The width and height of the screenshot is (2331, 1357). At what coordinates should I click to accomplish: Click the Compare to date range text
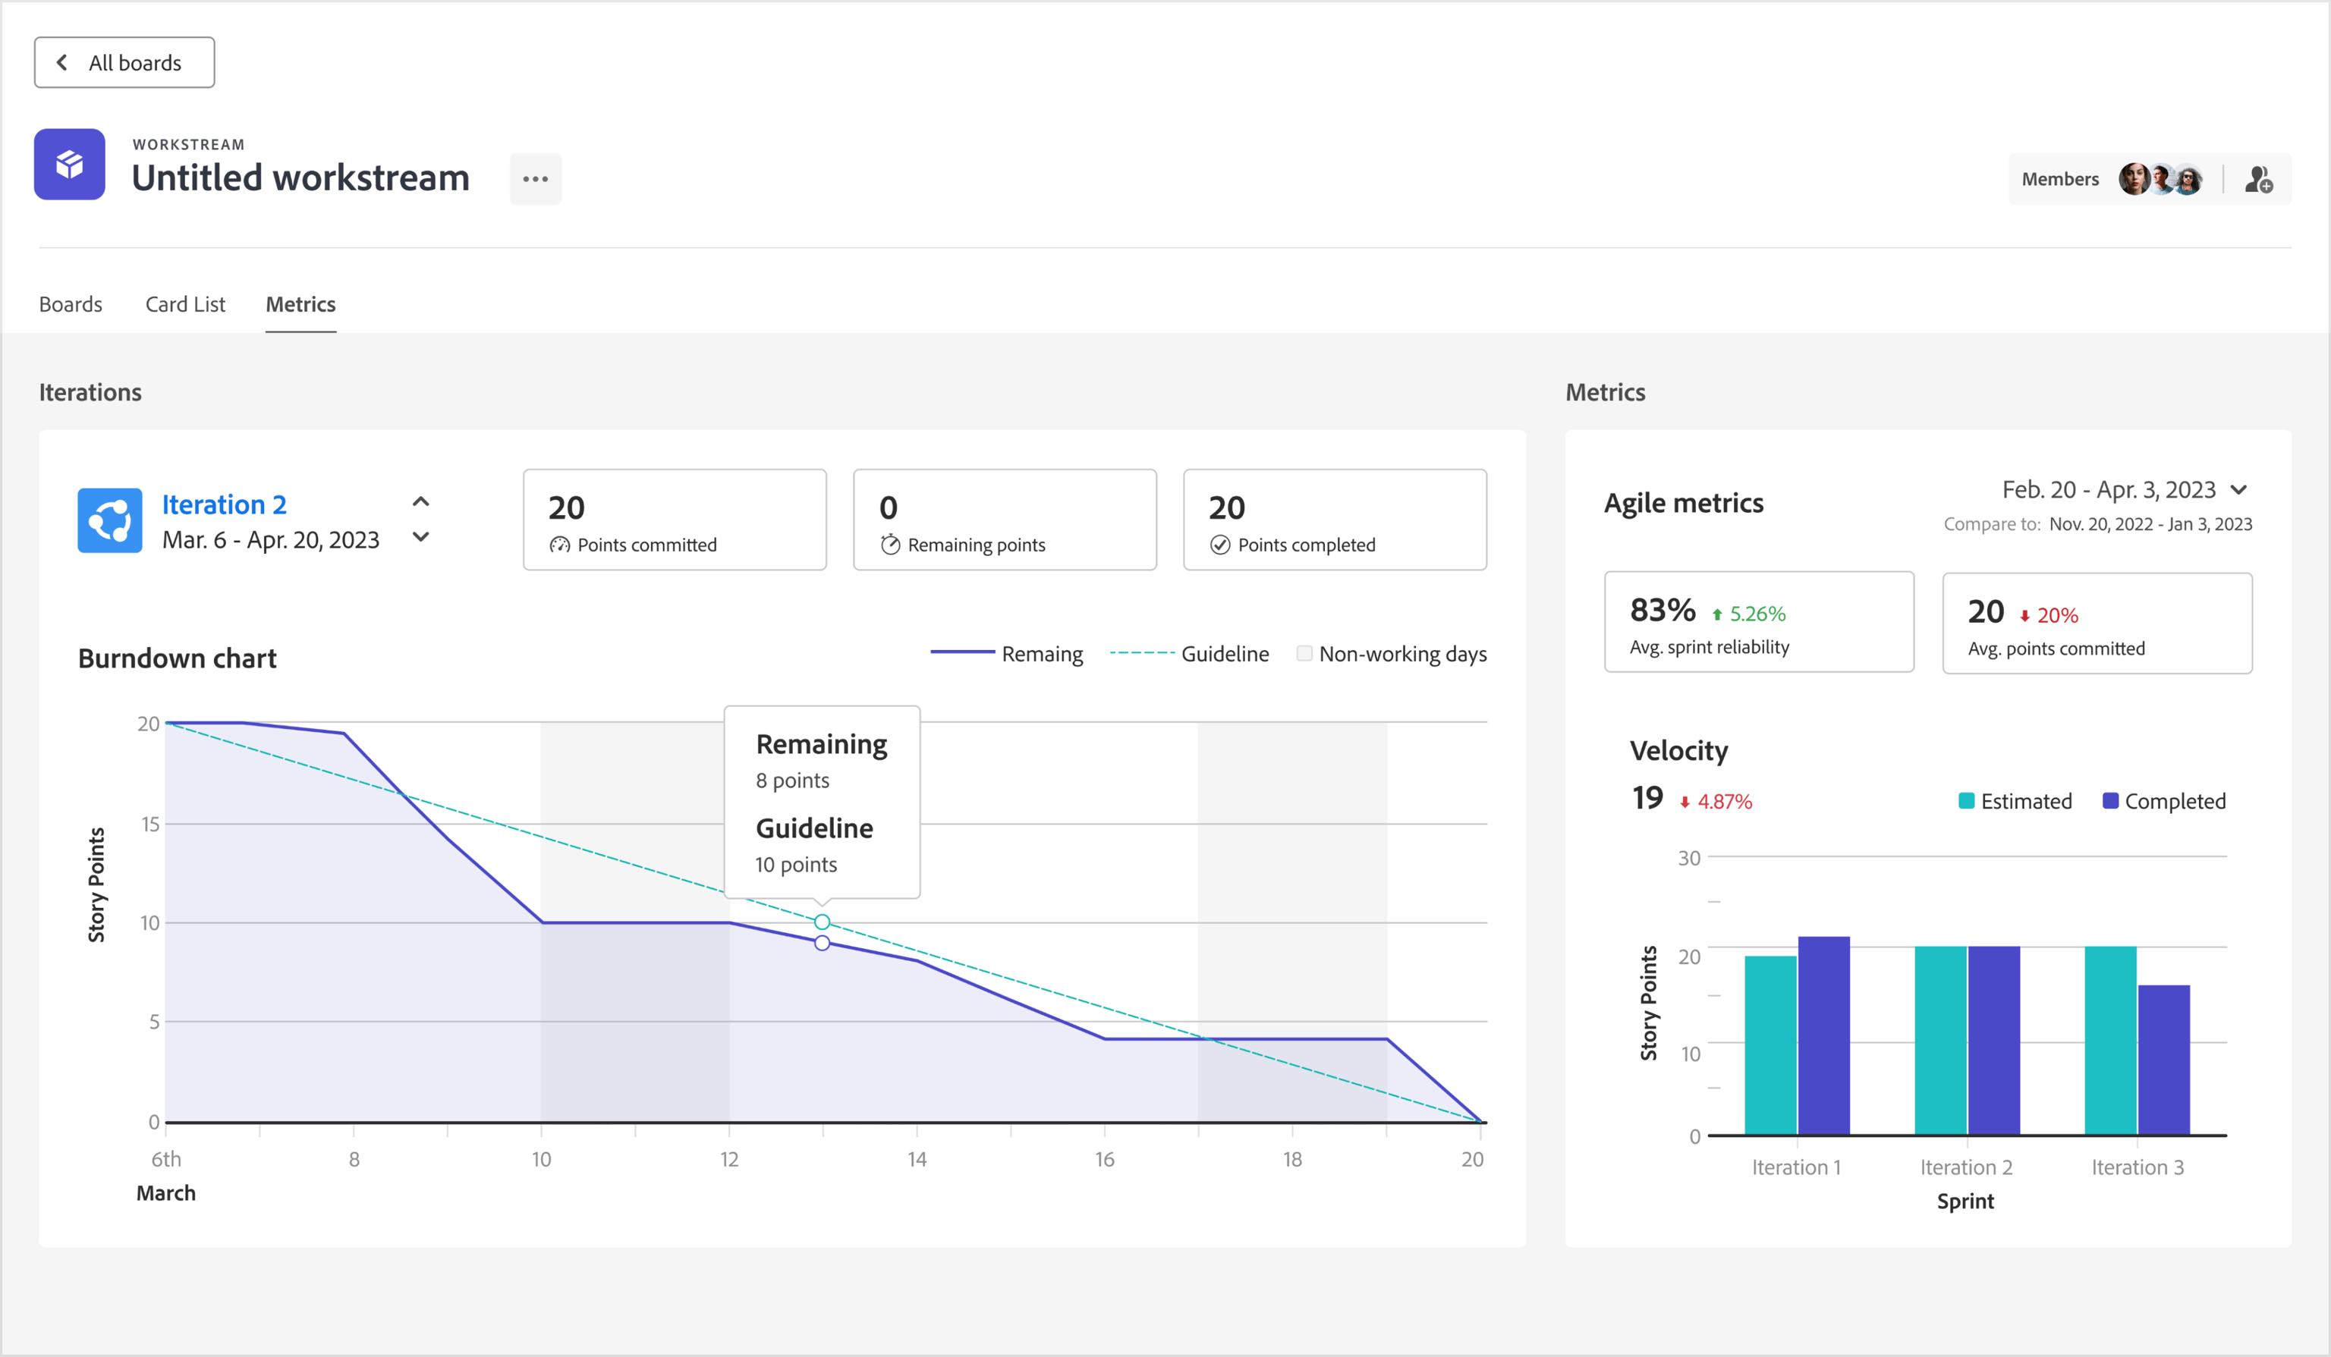click(x=2150, y=524)
